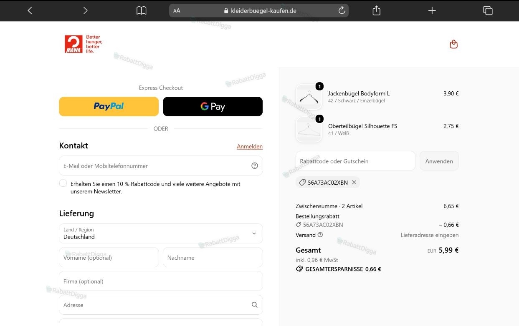Click the price 2,75 €
Screen dimensions: 519x326
point(451,126)
